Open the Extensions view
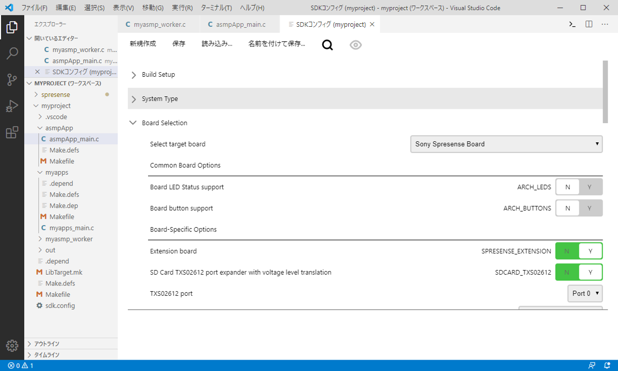Viewport: 618px width, 371px height. (12, 132)
